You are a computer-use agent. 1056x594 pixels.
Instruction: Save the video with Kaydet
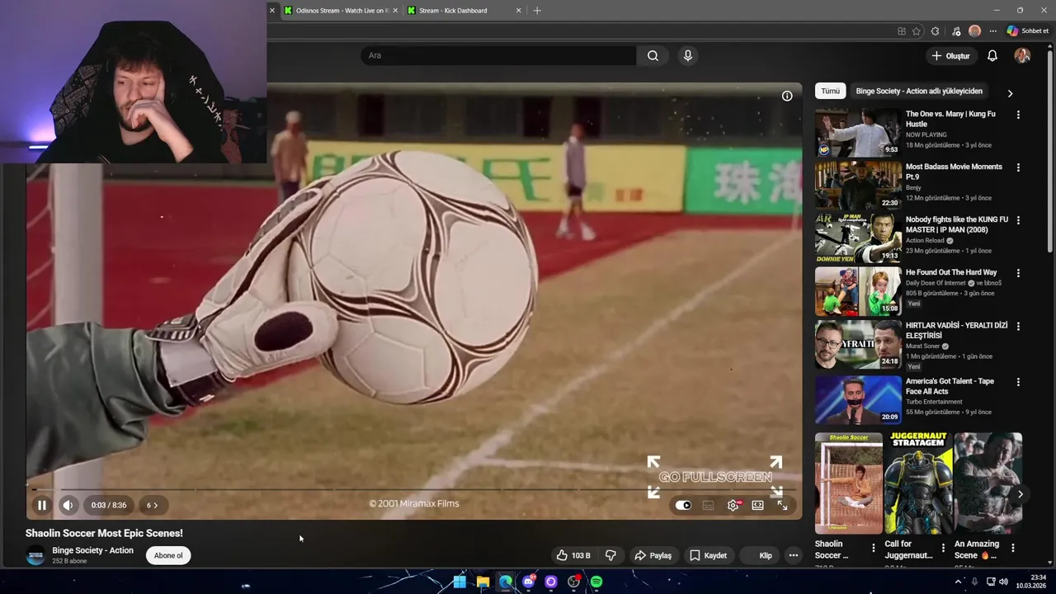point(708,555)
